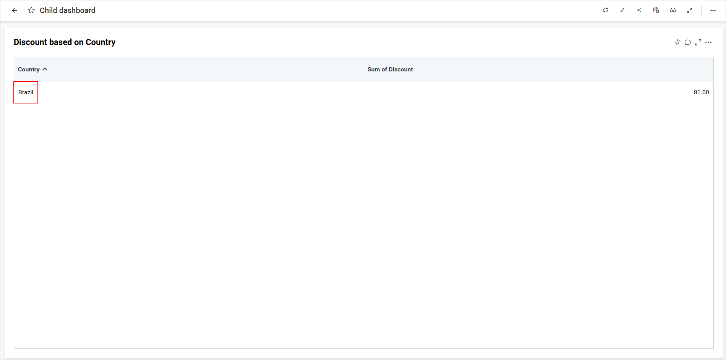Click the Discount based on Country heading

64,42
